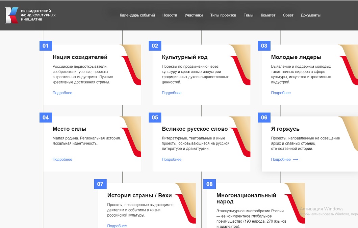This screenshot has height=228, width=358.
Task: Select the Культурный код card title
Action: coord(185,57)
